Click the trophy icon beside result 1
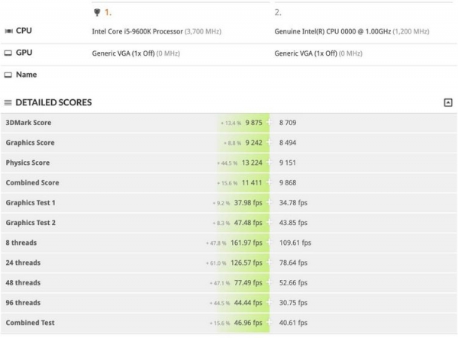This screenshot has width=458, height=338. 96,12
